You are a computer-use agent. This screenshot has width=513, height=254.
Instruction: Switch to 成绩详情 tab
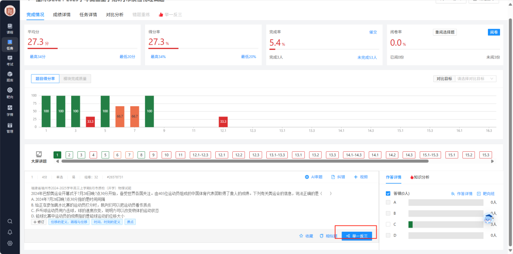click(x=61, y=15)
